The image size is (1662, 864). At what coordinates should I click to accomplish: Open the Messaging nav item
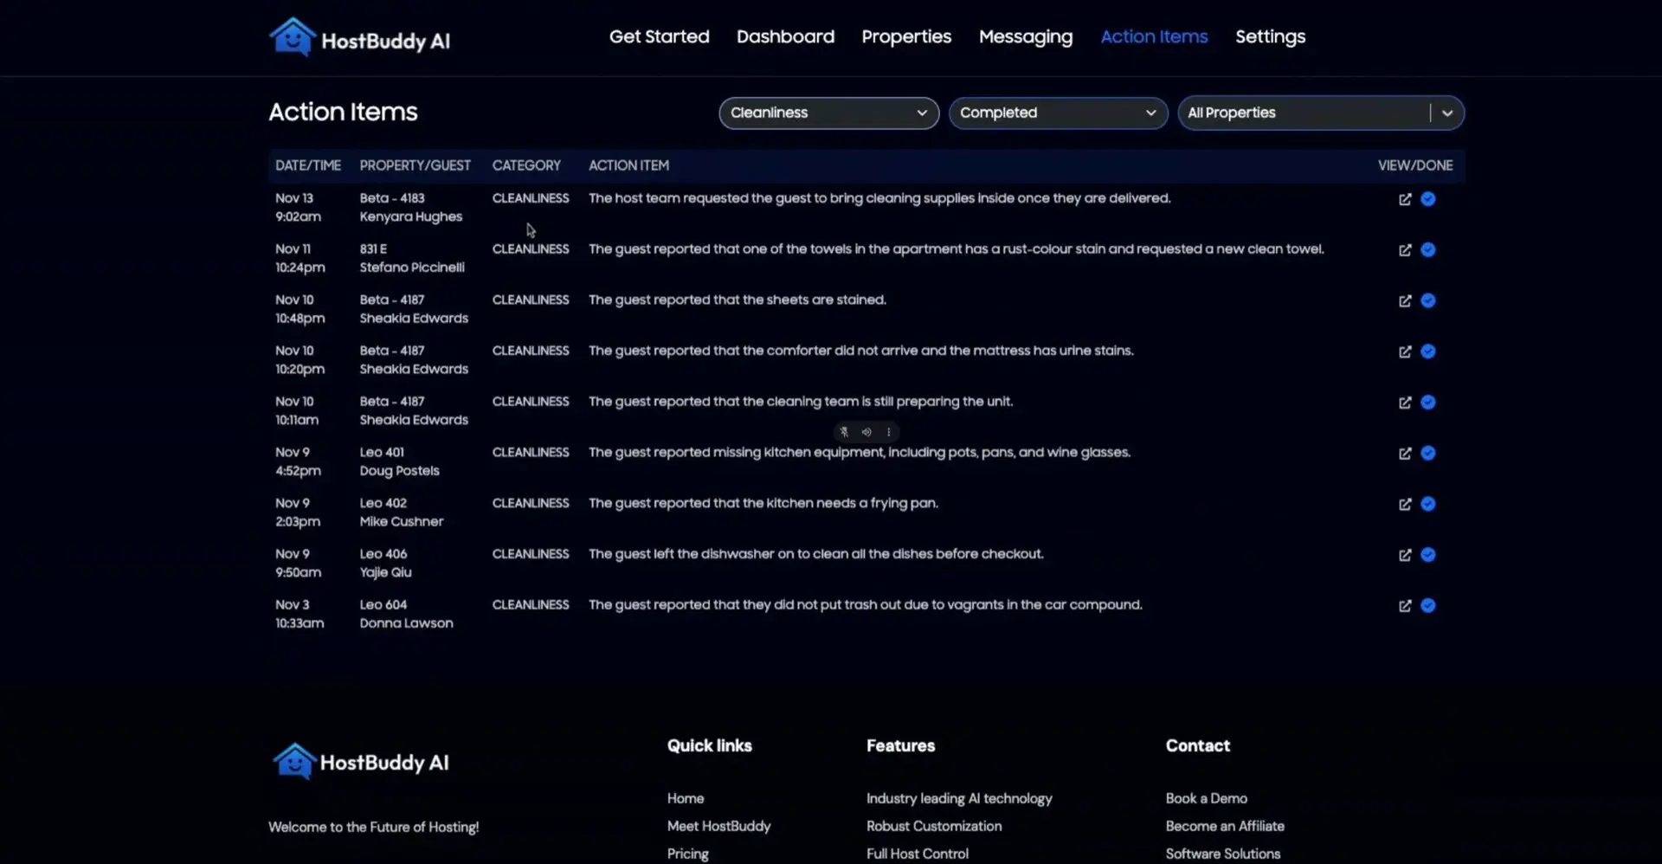point(1026,36)
